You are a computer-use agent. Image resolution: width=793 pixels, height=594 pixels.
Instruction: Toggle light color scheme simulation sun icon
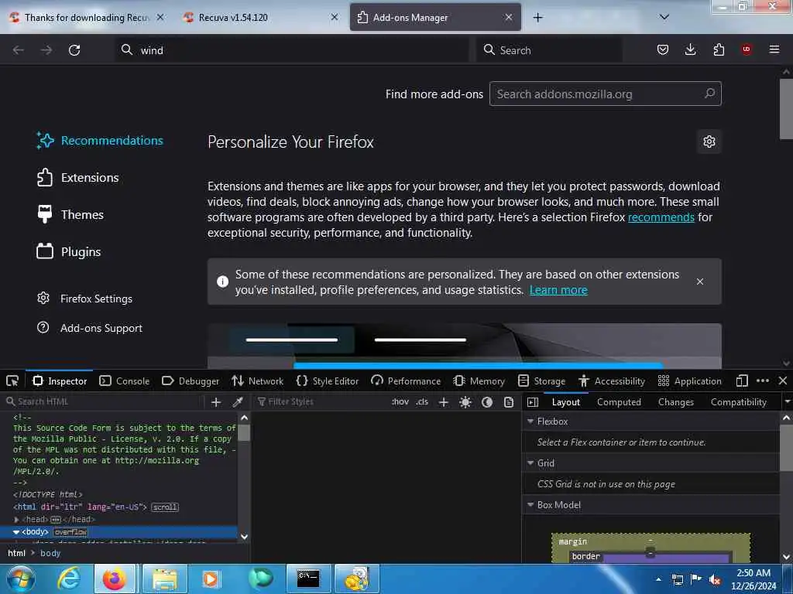point(465,402)
